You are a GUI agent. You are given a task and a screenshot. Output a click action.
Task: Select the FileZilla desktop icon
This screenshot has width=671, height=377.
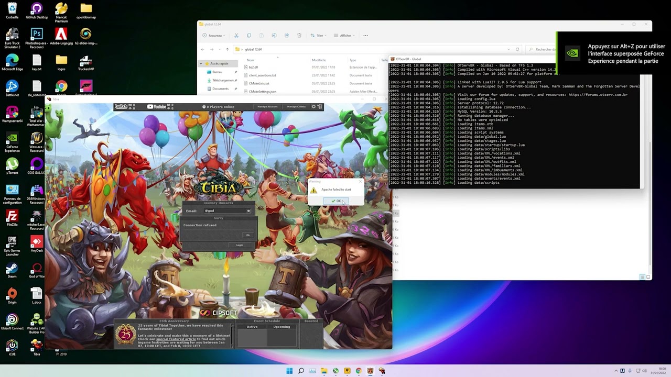[x=12, y=218]
